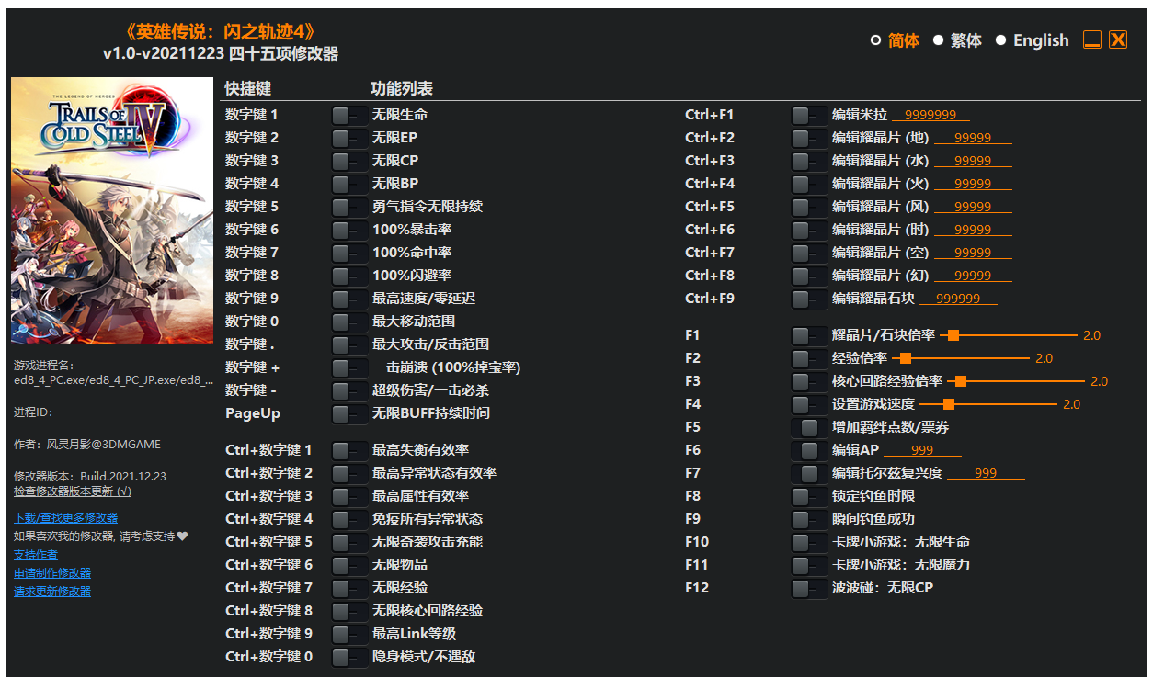Enable 一击崩溃 (100%掉宝率) switch
This screenshot has width=1153, height=677.
click(349, 367)
